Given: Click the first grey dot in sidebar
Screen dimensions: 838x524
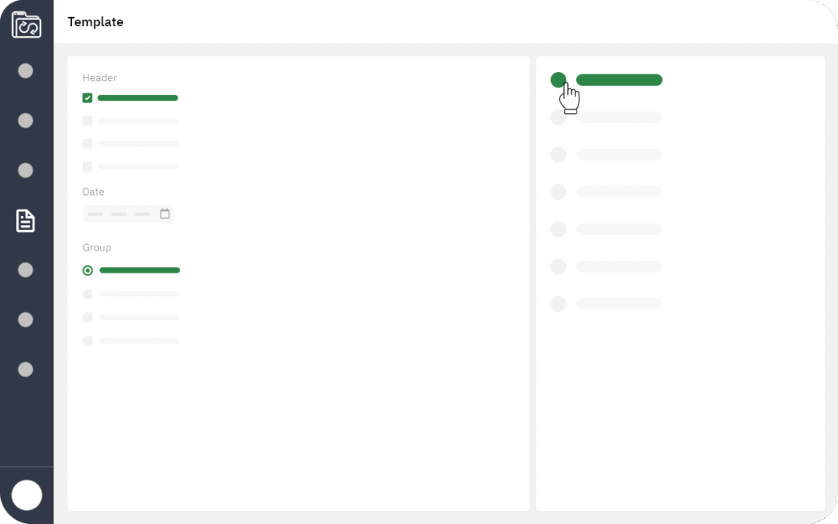Looking at the screenshot, I should 26,71.
